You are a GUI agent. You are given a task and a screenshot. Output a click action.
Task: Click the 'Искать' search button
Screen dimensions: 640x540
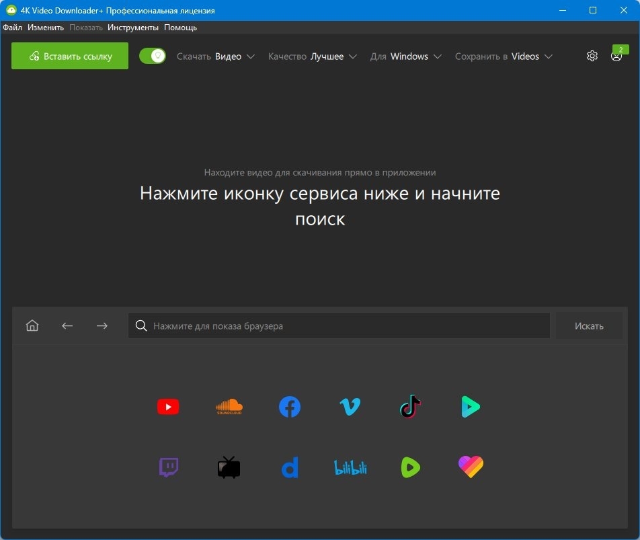(589, 325)
